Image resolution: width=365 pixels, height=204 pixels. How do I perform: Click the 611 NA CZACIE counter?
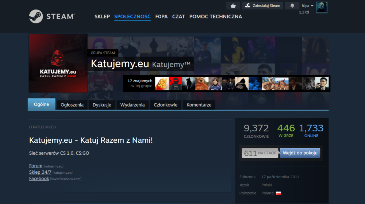(x=260, y=153)
